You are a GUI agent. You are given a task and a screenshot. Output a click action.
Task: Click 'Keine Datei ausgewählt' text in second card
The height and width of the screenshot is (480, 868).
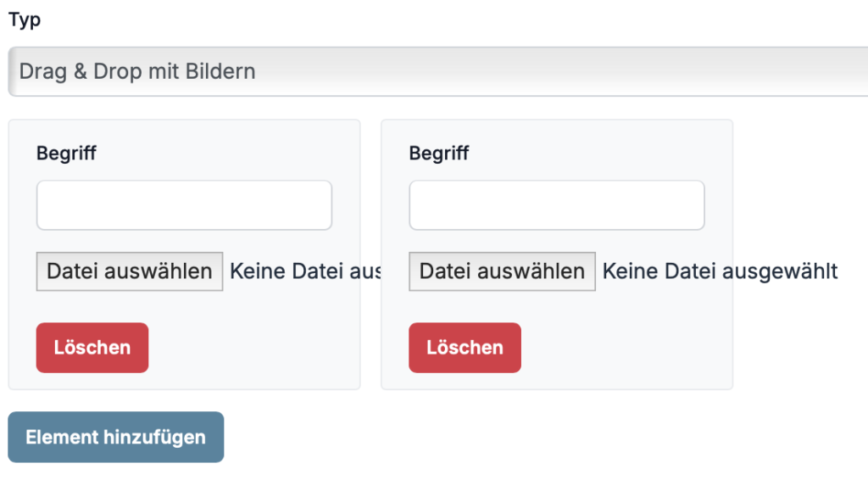[x=720, y=271]
